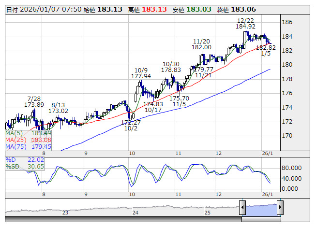316x227 pixels.
Task: Click the %D stochastic indicator label
Action: [11, 159]
